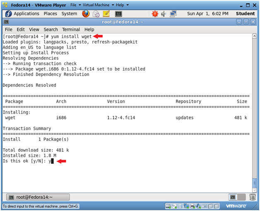Open the terminal window menu icon
Image resolution: width=260 pixels, height=211 pixels.
pos(6,22)
